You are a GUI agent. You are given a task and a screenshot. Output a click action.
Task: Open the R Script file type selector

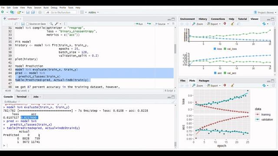(x=170, y=91)
